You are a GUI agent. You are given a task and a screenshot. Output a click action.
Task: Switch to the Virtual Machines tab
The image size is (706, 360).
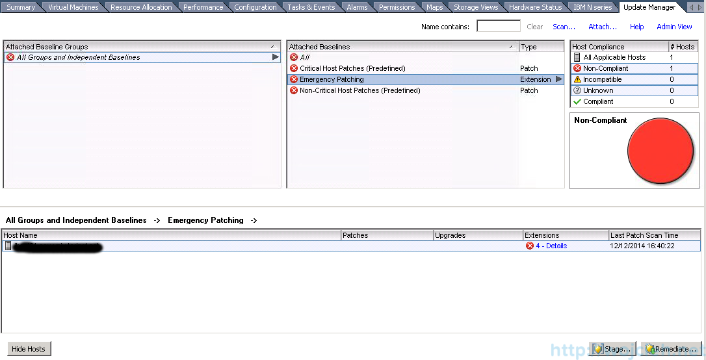pos(73,7)
